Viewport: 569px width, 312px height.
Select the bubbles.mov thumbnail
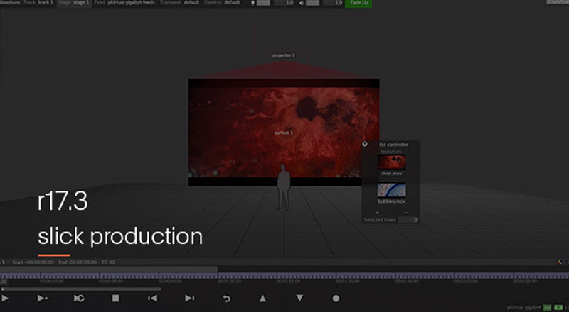coord(391,190)
